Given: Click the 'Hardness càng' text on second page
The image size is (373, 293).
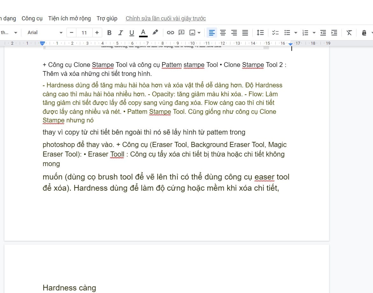Looking at the screenshot, I should (69, 288).
